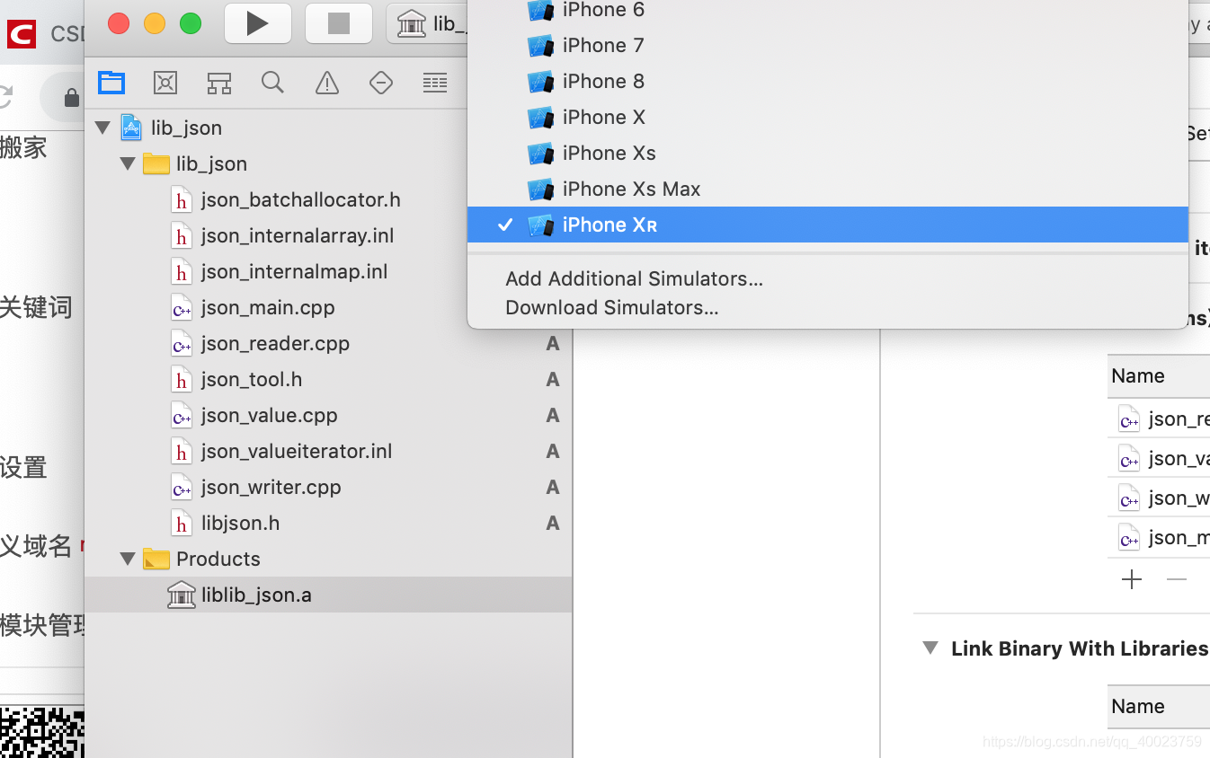This screenshot has height=758, width=1210.
Task: Click the header icon of libjson.h
Action: [x=182, y=524]
